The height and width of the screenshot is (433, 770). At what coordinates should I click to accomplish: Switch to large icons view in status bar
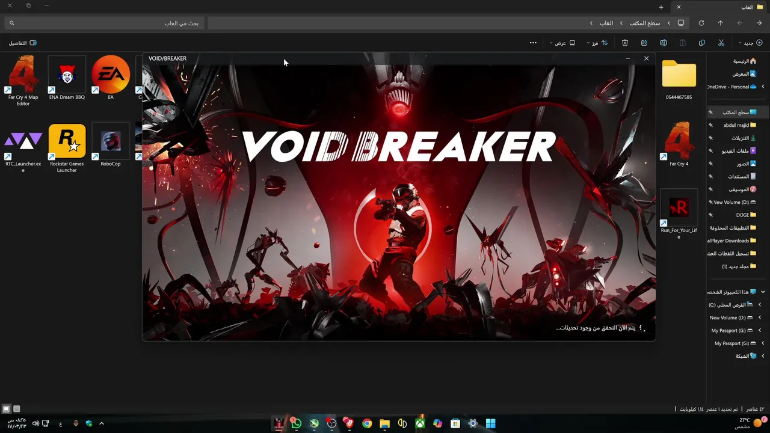pyautogui.click(x=7, y=409)
